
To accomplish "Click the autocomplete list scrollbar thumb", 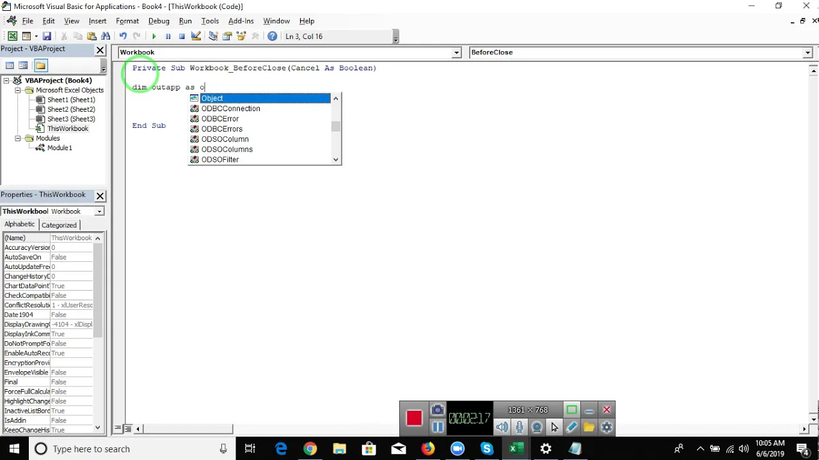I will click(x=335, y=126).
